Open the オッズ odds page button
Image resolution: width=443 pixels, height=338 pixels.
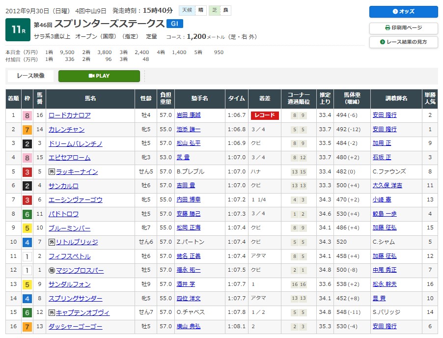(403, 12)
